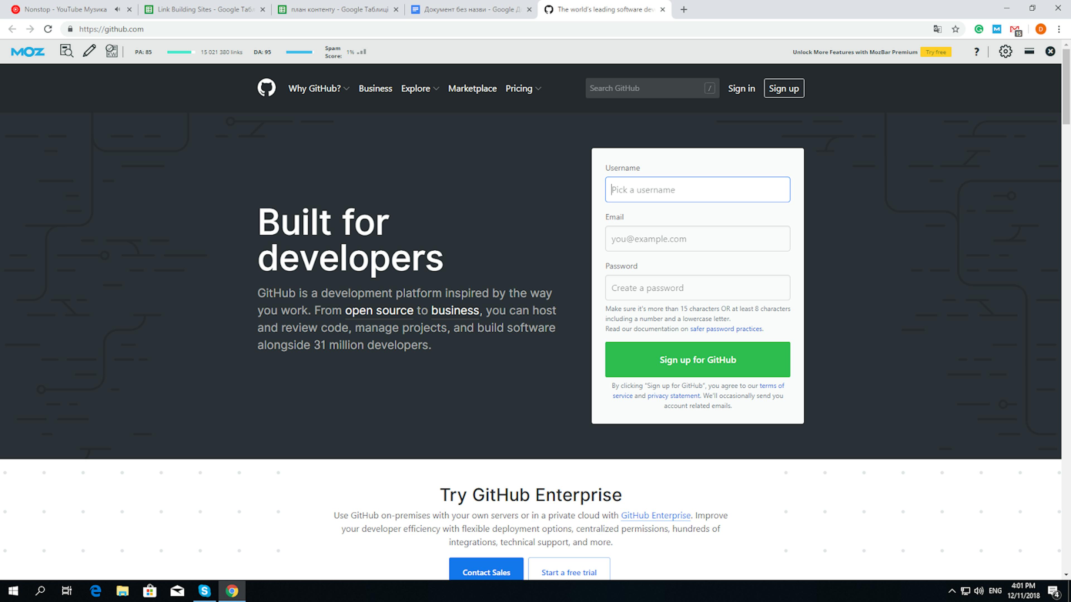Reload the current page
Viewport: 1071px width, 602px height.
tap(48, 29)
